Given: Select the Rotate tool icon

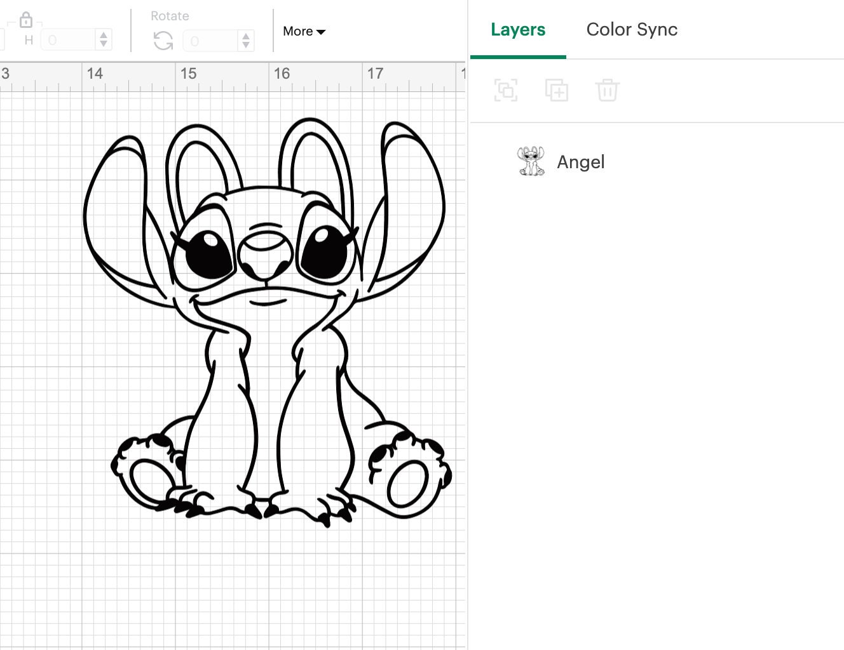Looking at the screenshot, I should [x=163, y=39].
